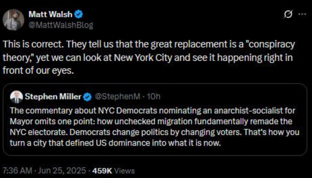
Task: Open the @MattWalshBlog handle link
Action: tap(61, 25)
